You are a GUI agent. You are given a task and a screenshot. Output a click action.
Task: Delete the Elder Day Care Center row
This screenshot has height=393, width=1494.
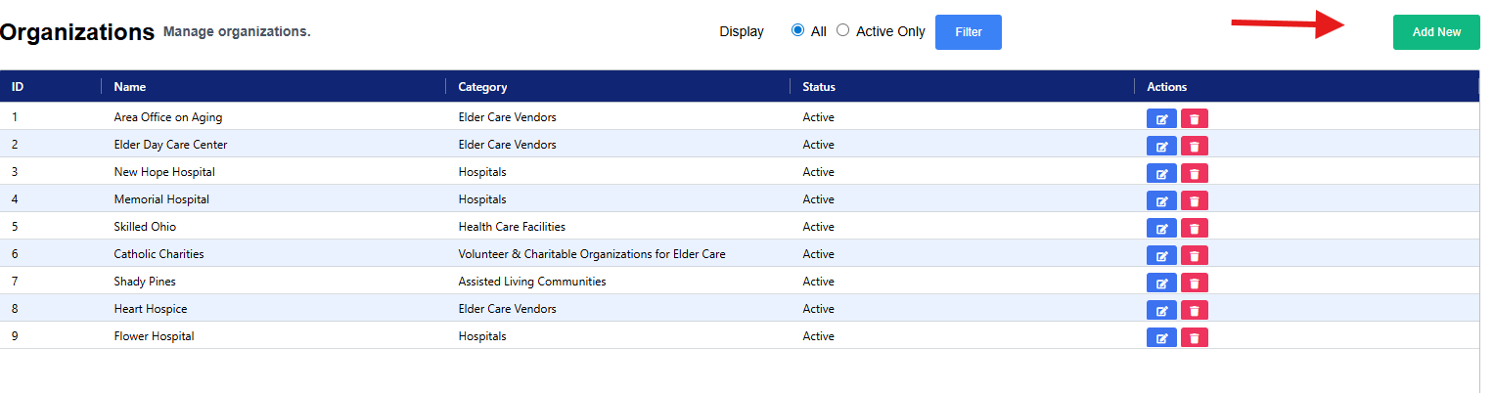(x=1194, y=147)
